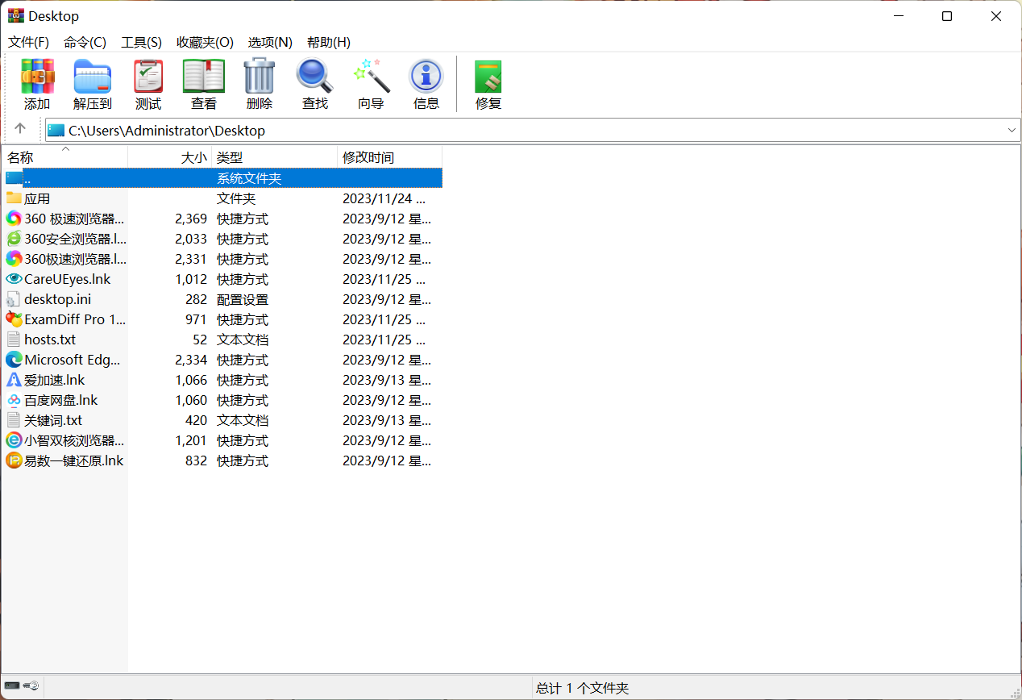Click the drive/key icon in status bar
Image resolution: width=1022 pixels, height=700 pixels.
23,686
